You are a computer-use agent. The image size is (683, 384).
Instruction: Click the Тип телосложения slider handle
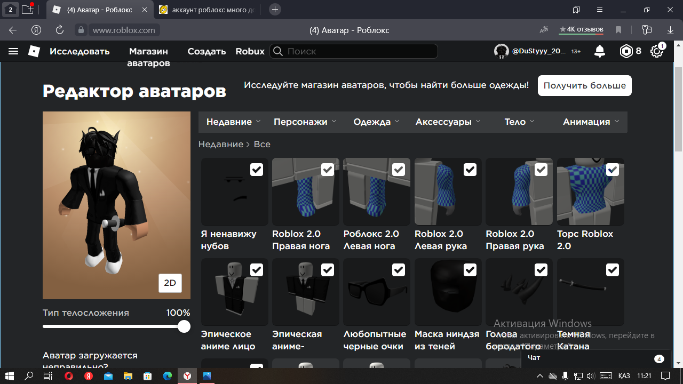(184, 326)
